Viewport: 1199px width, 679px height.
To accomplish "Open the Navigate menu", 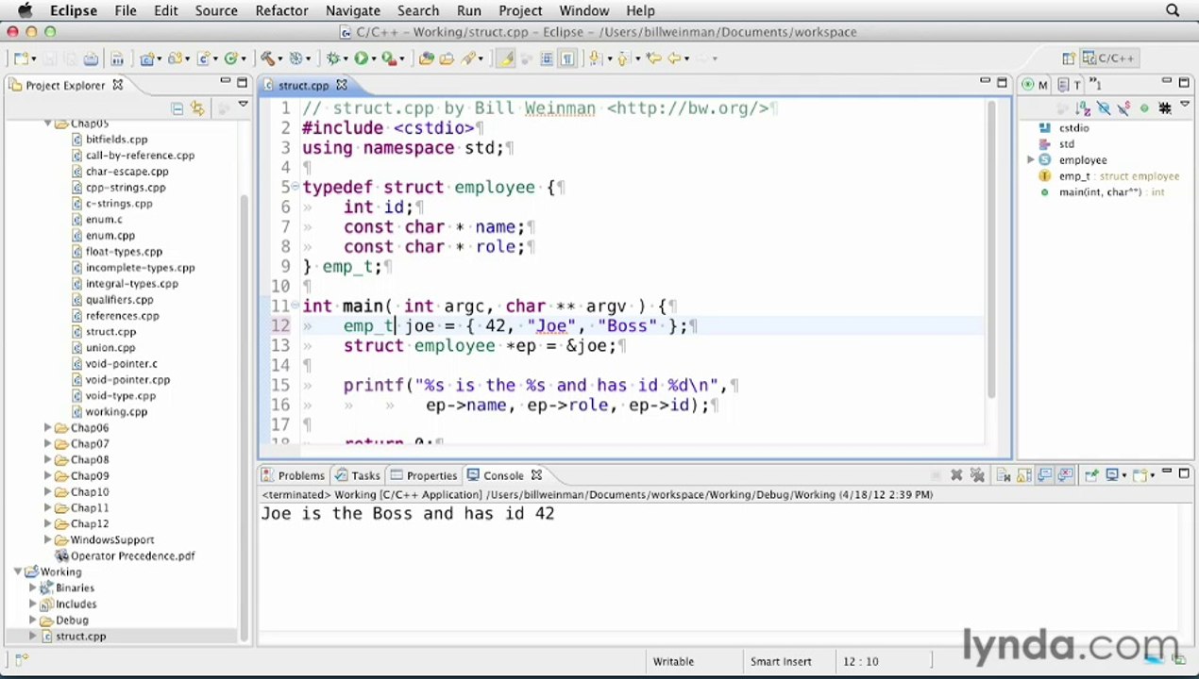I will (x=353, y=10).
